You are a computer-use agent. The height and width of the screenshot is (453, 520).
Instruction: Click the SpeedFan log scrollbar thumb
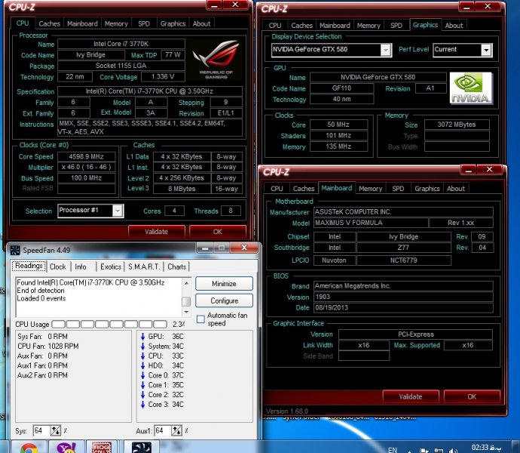pyautogui.click(x=186, y=301)
